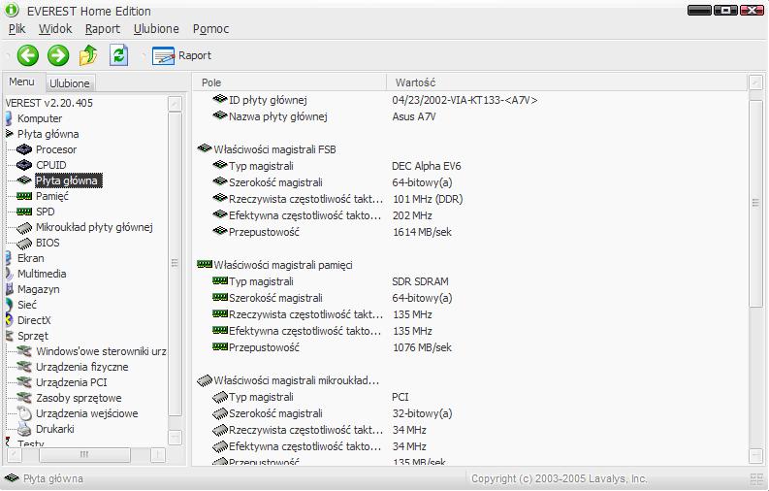Select DirectX category in the tree
Image resolution: width=769 pixels, height=491 pixels.
(x=34, y=320)
